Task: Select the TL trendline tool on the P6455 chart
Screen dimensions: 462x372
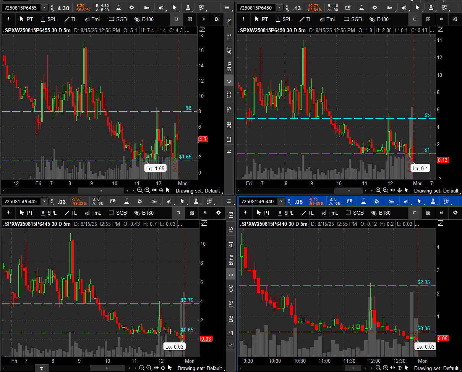Action: click(x=71, y=19)
